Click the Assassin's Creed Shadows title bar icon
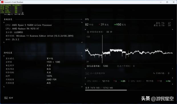The height and width of the screenshot is (104, 177). coord(2,2)
